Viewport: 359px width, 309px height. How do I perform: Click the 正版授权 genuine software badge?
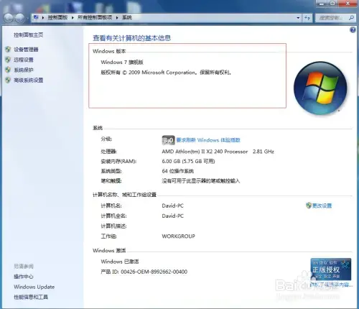point(331,269)
